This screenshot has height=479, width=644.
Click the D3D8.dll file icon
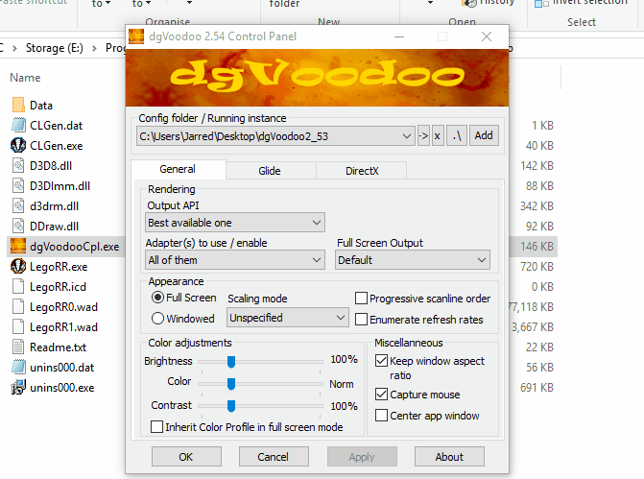click(18, 165)
